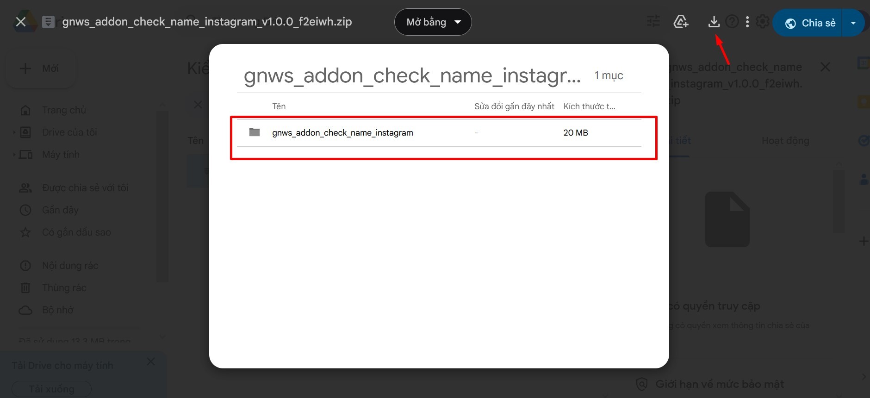
Task: Click the home icon in sidebar
Action: point(25,110)
